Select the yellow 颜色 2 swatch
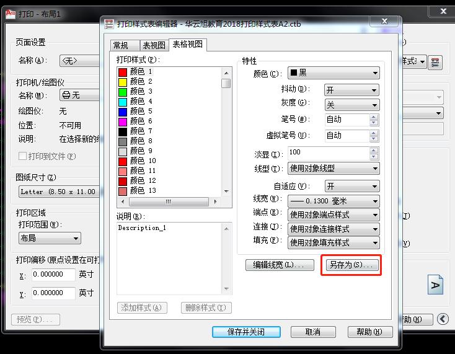The image size is (455, 354). [123, 82]
